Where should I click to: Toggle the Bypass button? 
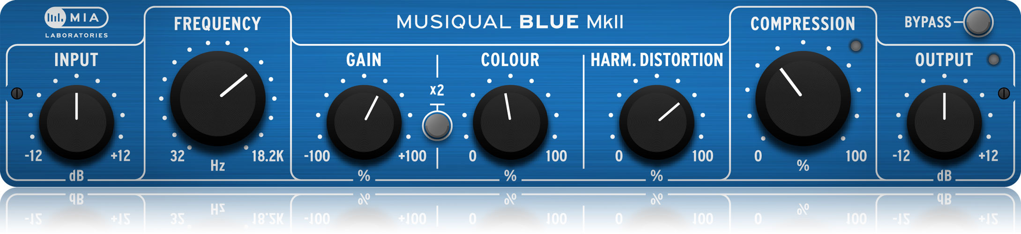978,22
